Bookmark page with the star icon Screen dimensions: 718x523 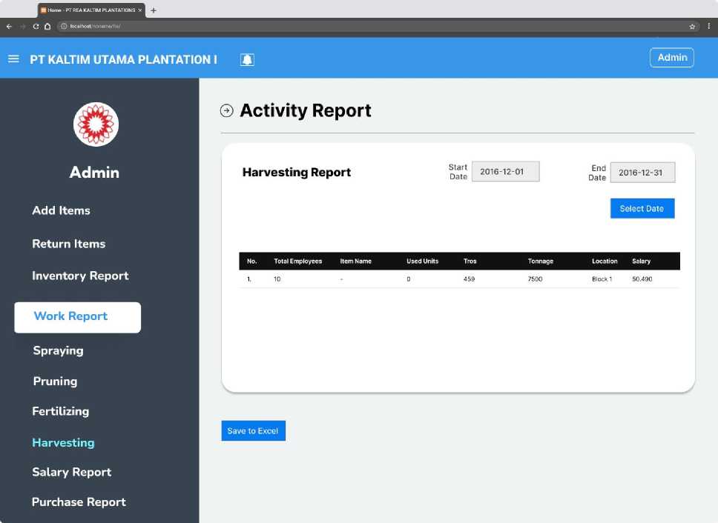[692, 27]
